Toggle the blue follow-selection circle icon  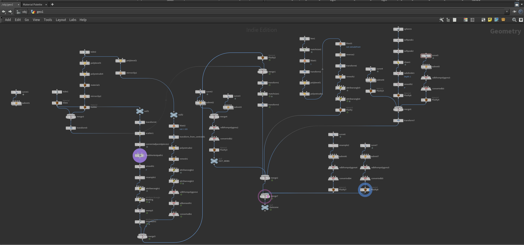click(x=521, y=12)
